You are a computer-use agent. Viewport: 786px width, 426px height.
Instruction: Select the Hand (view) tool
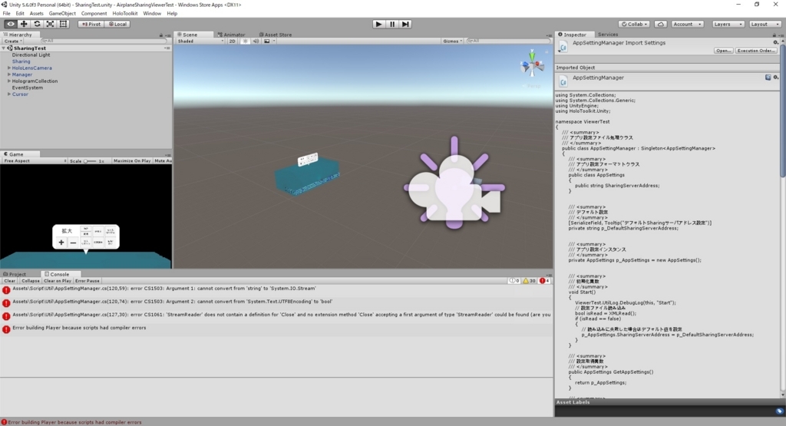click(11, 24)
